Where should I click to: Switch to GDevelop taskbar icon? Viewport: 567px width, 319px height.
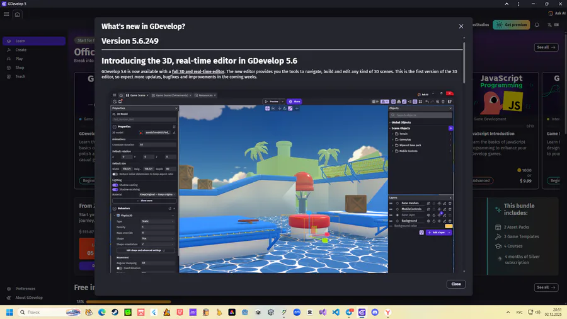tap(362, 312)
